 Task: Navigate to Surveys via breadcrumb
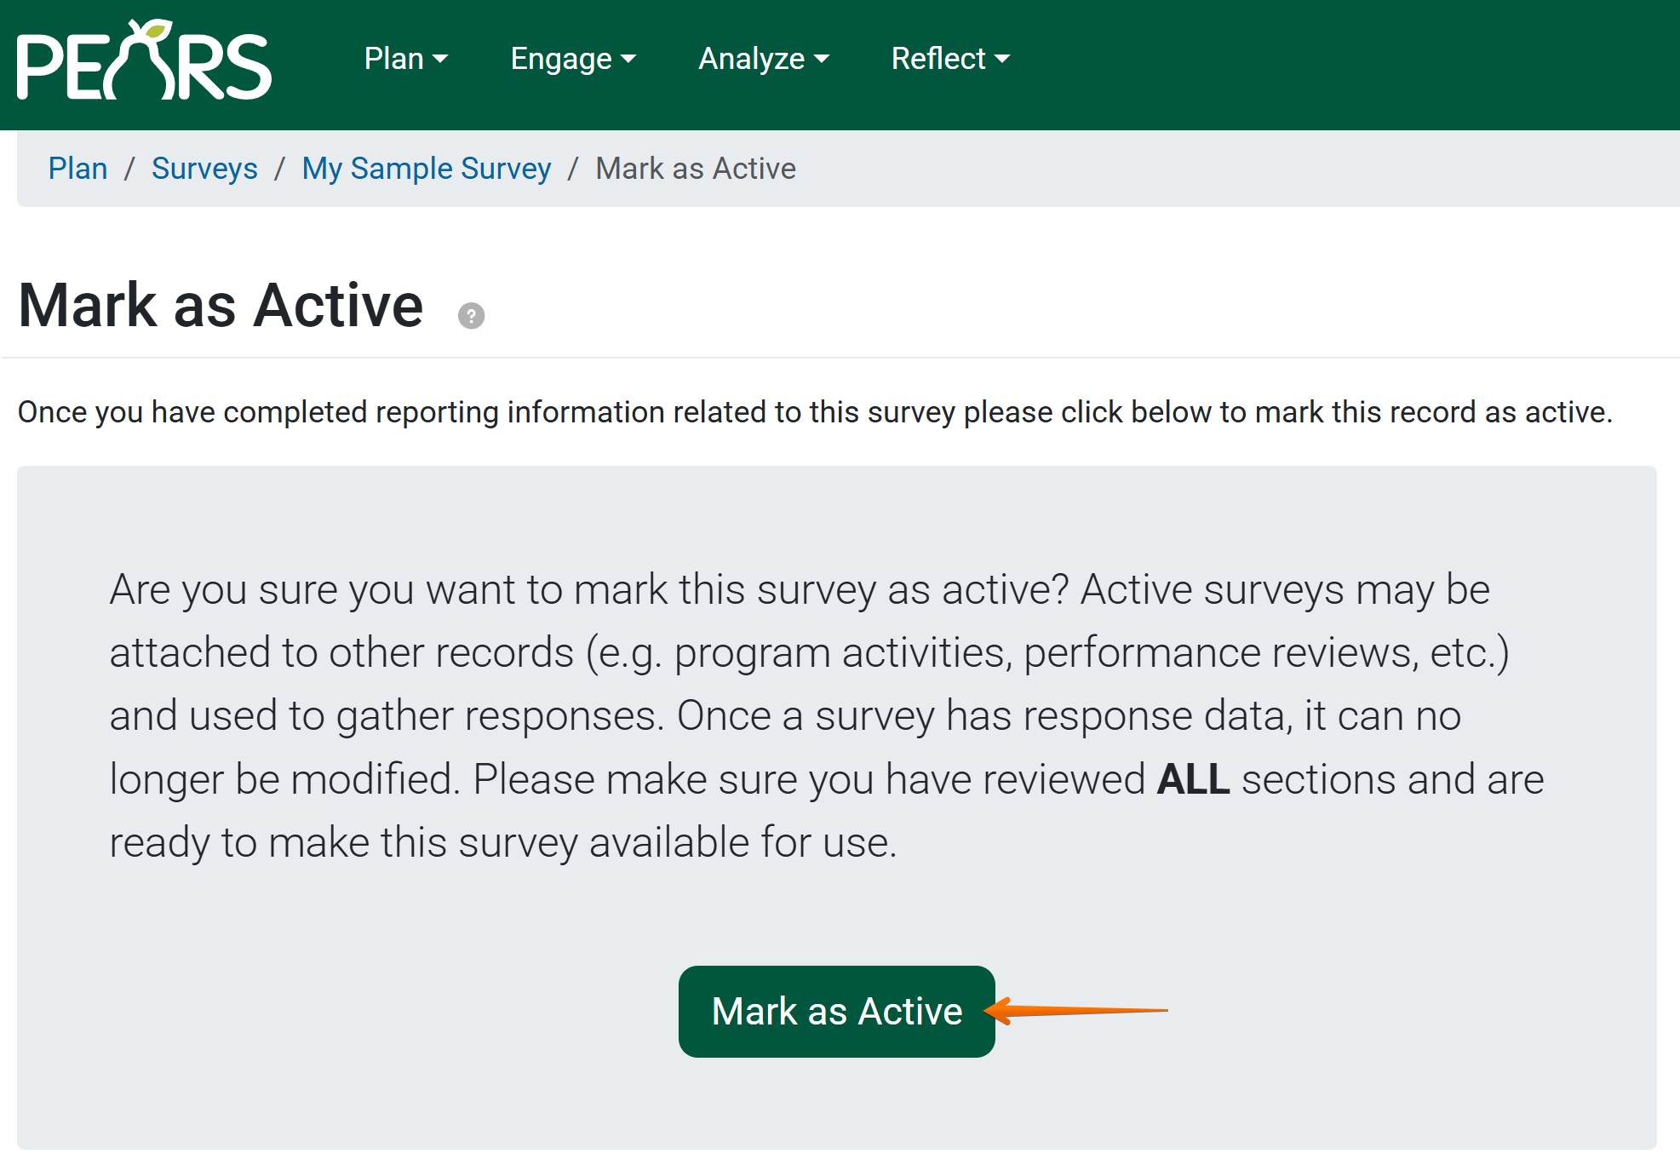(x=205, y=168)
